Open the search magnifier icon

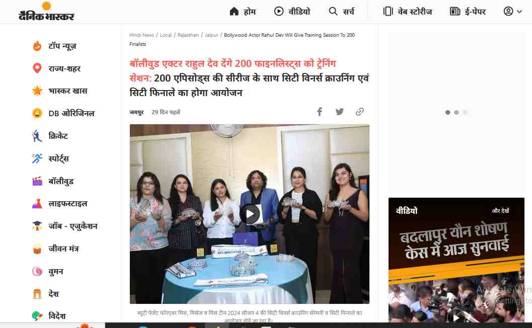pyautogui.click(x=333, y=12)
